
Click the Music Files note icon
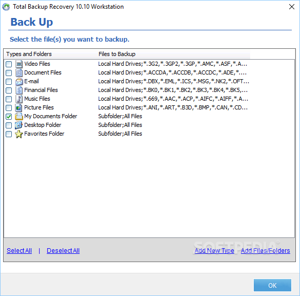tap(18, 99)
